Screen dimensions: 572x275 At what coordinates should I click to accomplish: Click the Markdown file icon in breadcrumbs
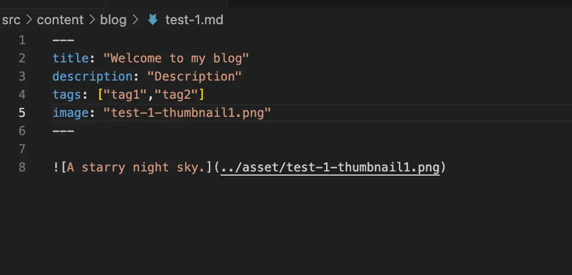click(152, 20)
